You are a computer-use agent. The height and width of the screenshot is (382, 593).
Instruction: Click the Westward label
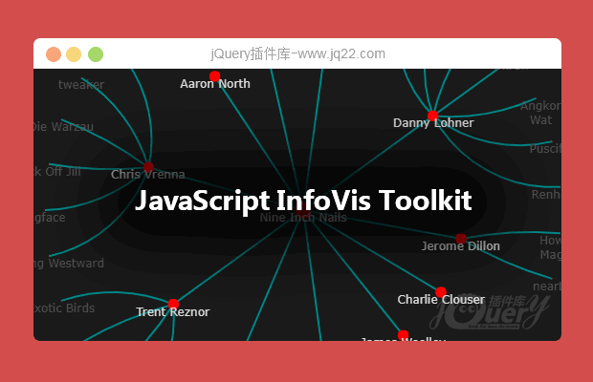tap(76, 263)
